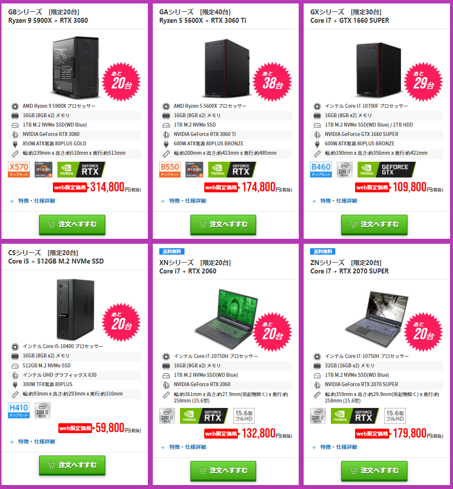Screen dimensions: 453x489
Task: Click 注文へすすむ for GA series
Action: coord(223,224)
